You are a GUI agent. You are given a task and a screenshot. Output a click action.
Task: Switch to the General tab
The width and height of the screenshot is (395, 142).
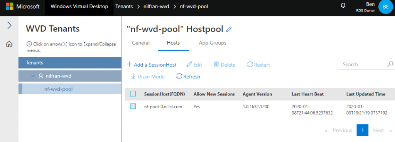click(141, 43)
